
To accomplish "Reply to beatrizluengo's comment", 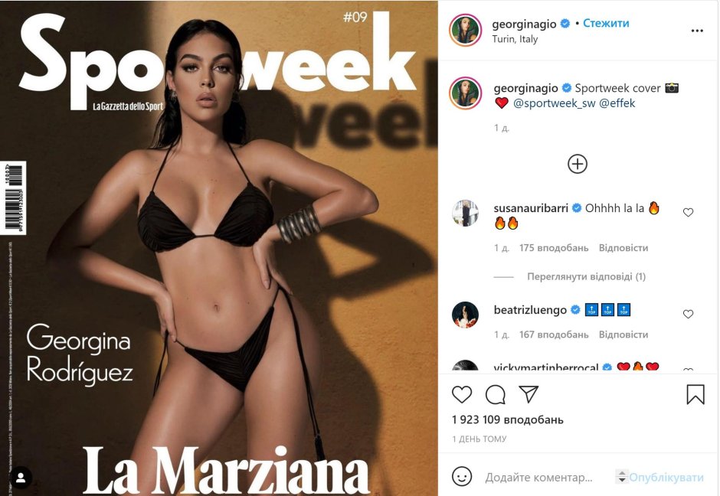I will coord(623,335).
